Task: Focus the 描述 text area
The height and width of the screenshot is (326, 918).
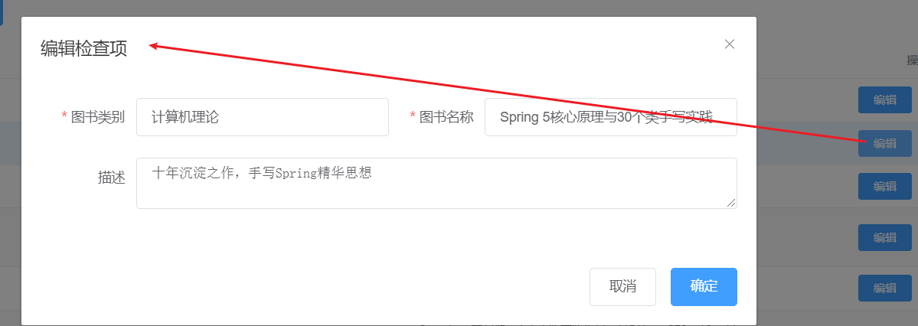Action: (436, 183)
